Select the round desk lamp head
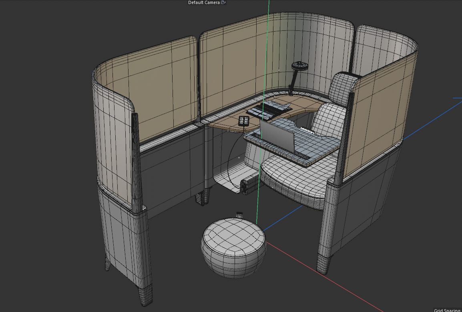This screenshot has width=462, height=312. 299,66
